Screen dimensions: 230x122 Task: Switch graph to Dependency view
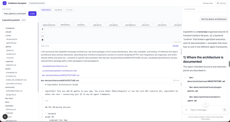tap(46, 10)
